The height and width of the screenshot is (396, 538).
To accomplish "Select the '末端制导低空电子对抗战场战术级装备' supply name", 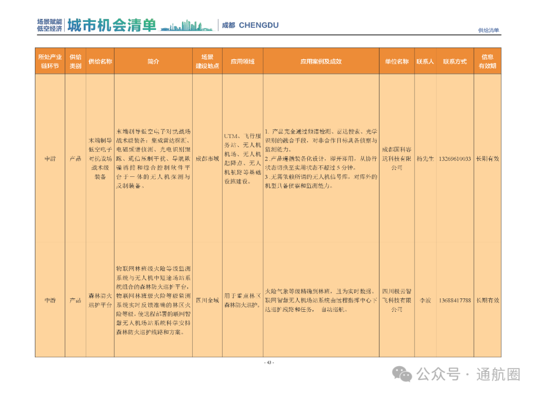I will [100, 158].
